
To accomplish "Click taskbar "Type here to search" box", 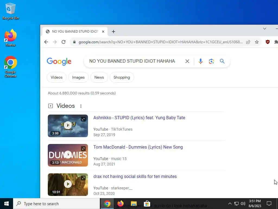I will [x=56, y=204].
